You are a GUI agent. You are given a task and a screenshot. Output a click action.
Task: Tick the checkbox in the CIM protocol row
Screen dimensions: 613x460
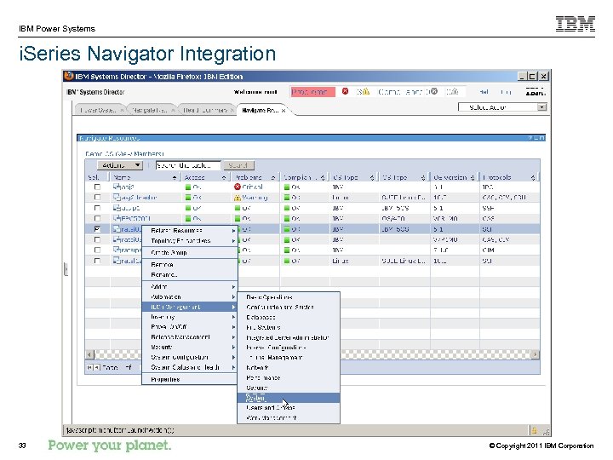pyautogui.click(x=97, y=250)
